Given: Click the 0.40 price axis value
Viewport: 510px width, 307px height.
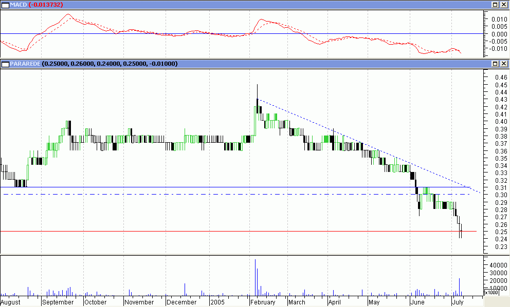Looking at the screenshot, I should tap(501, 122).
